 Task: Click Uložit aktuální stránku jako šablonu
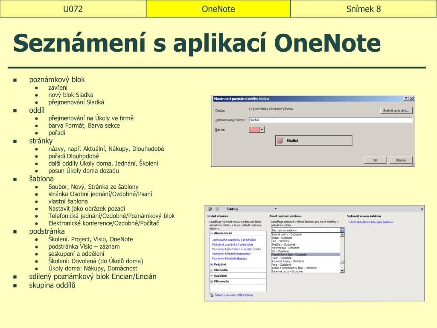pos(371,222)
